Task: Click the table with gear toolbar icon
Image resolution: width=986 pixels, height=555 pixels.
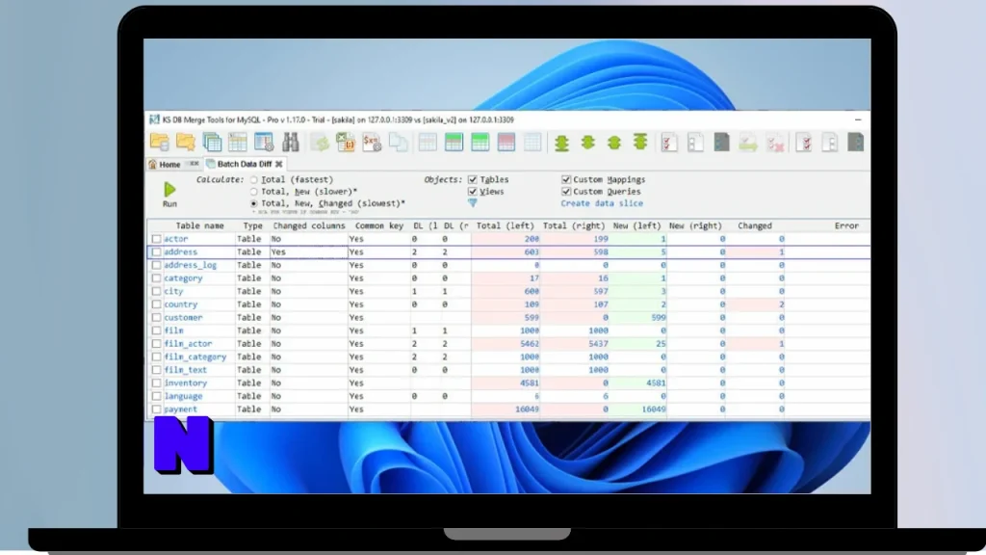Action: [x=264, y=143]
